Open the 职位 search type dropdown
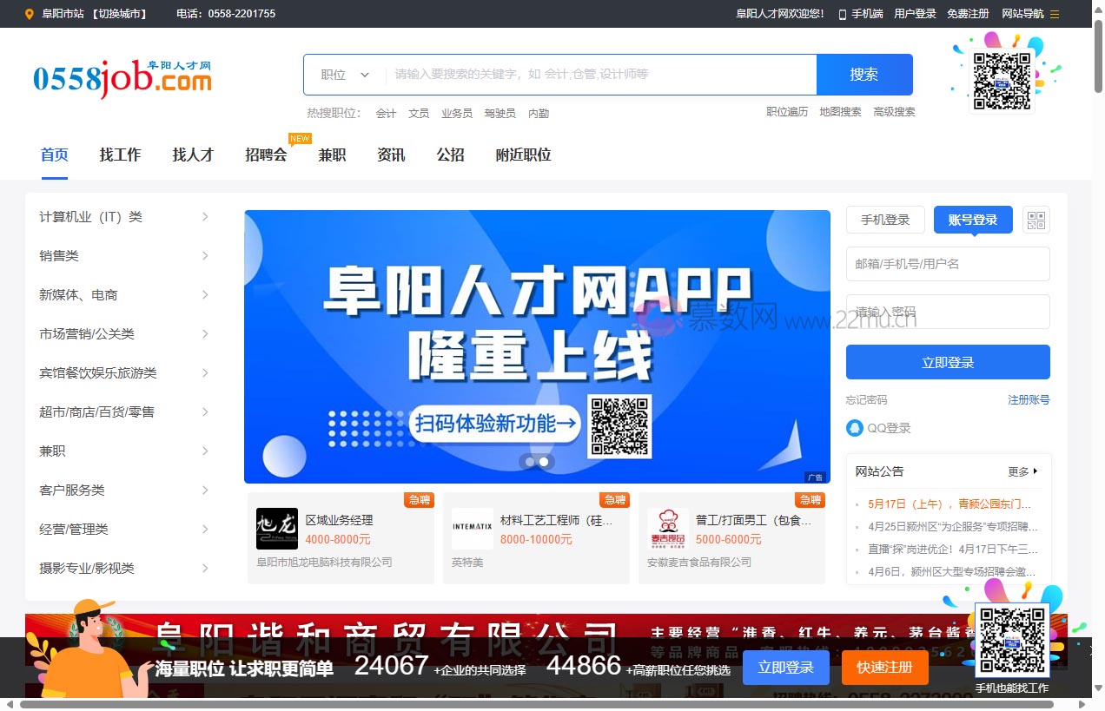The width and height of the screenshot is (1105, 711). [x=343, y=74]
